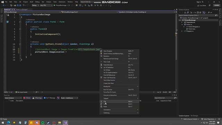This screenshot has height=125, width=222.
Task: Click the Bandicam record taskbar icon
Action: (54, 123)
